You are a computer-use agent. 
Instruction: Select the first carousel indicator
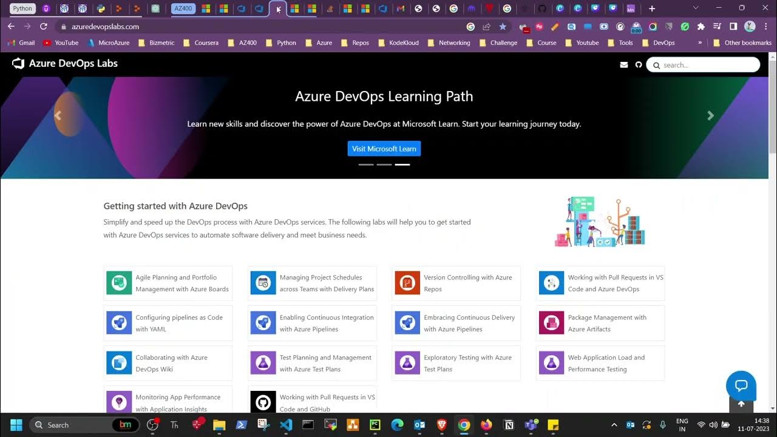[x=366, y=164]
